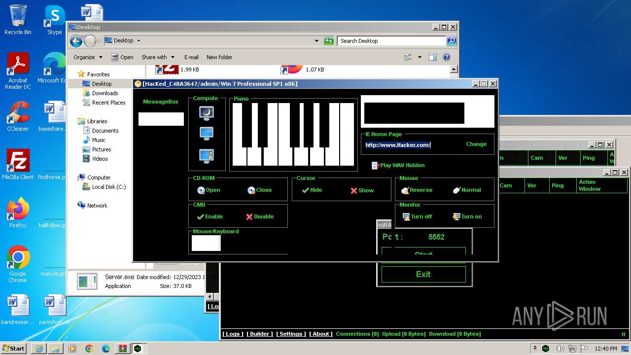631x355 pixels.
Task: Open Share with dropdown in Explorer
Action: tap(158, 57)
